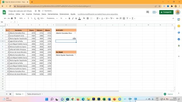Expand the BUSCARV vendor dropdown arrow
The width and height of the screenshot is (182, 102).
click(75, 33)
